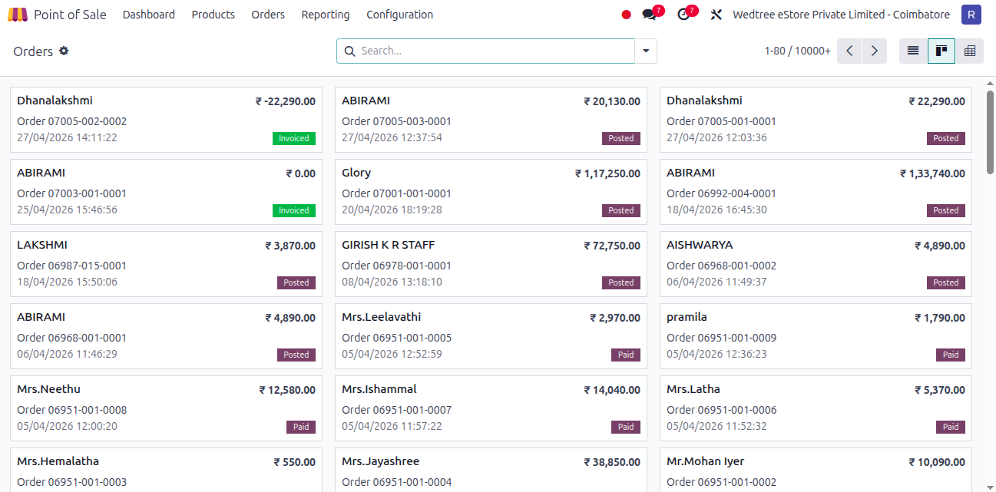Click the 1-80 / 10000+ pager counter

pos(797,51)
